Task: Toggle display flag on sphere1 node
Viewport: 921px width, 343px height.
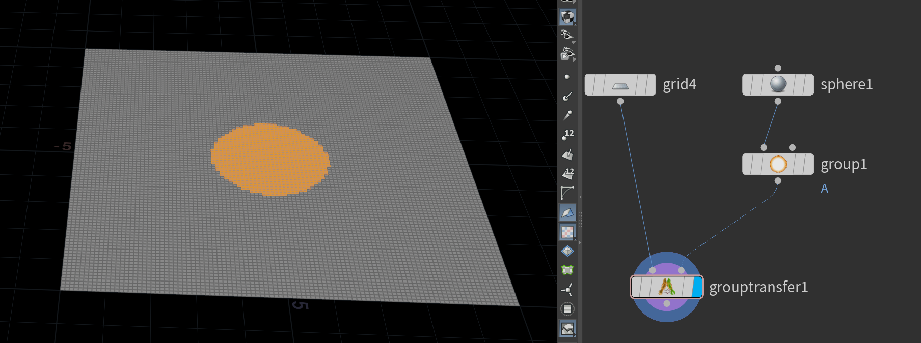Action: point(808,84)
